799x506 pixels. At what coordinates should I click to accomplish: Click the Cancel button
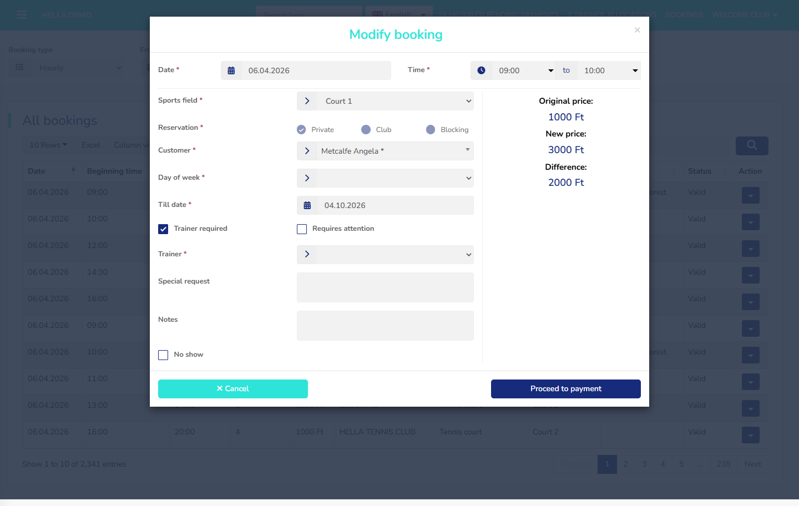[233, 389]
